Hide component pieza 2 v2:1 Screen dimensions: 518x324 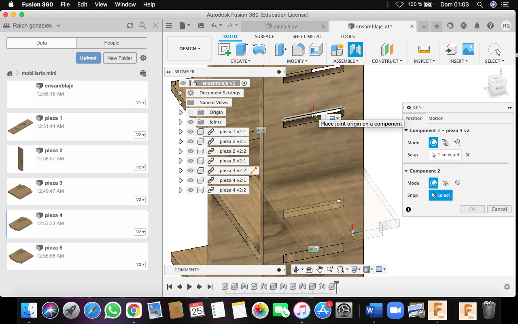click(x=191, y=141)
